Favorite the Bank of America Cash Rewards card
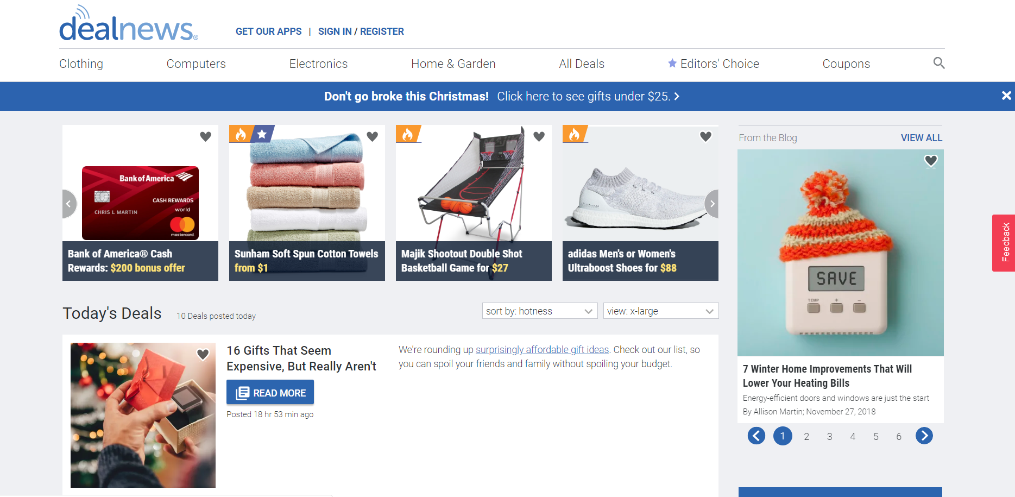 click(205, 136)
